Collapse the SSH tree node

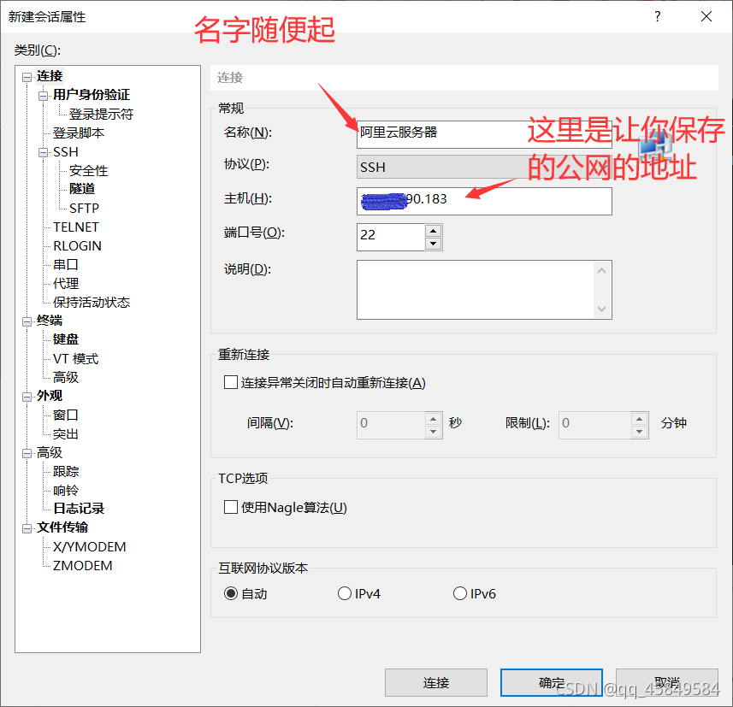point(44,153)
